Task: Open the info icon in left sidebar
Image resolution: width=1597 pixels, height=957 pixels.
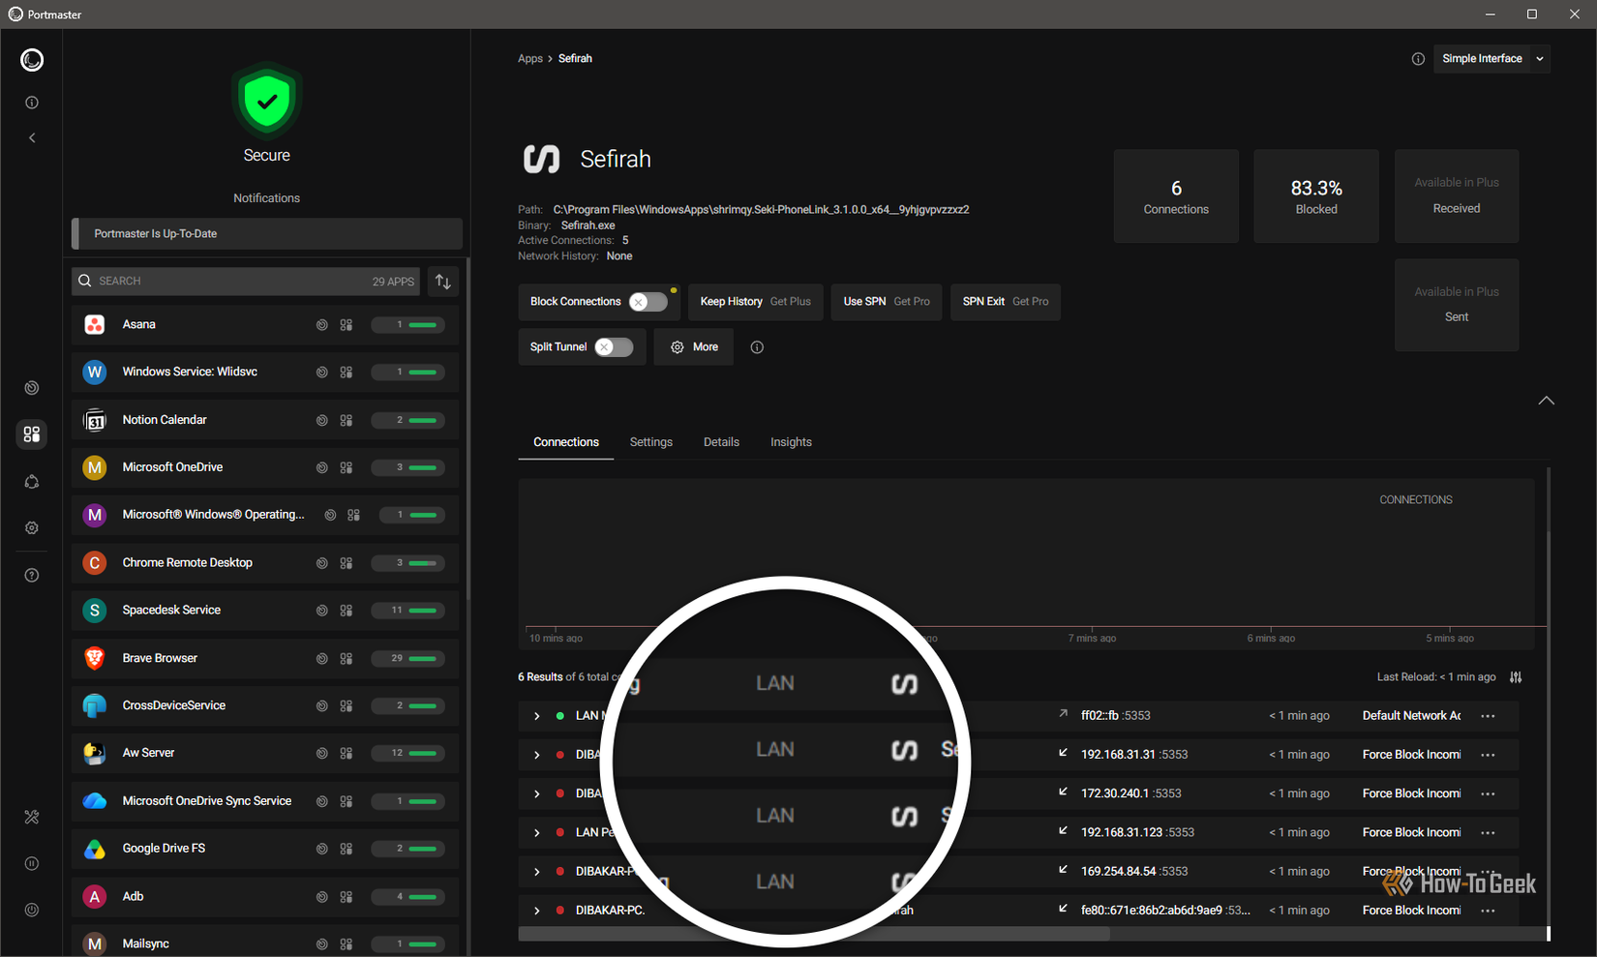Action: (32, 103)
